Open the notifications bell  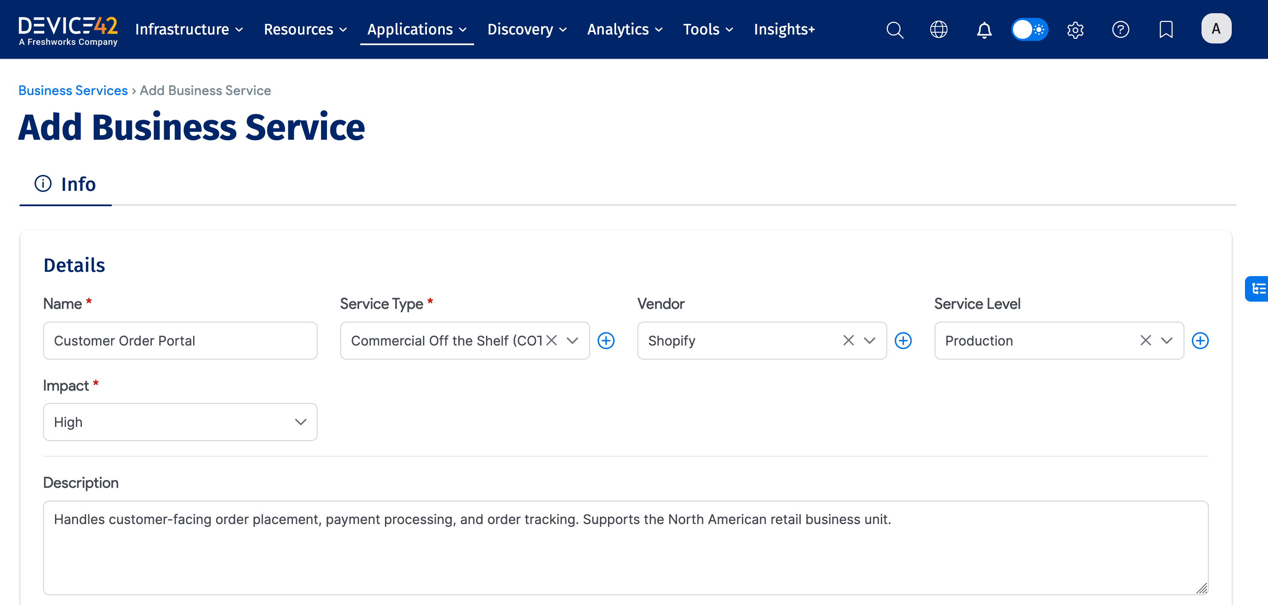point(984,29)
